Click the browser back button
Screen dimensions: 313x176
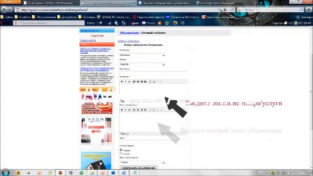click(x=4, y=10)
